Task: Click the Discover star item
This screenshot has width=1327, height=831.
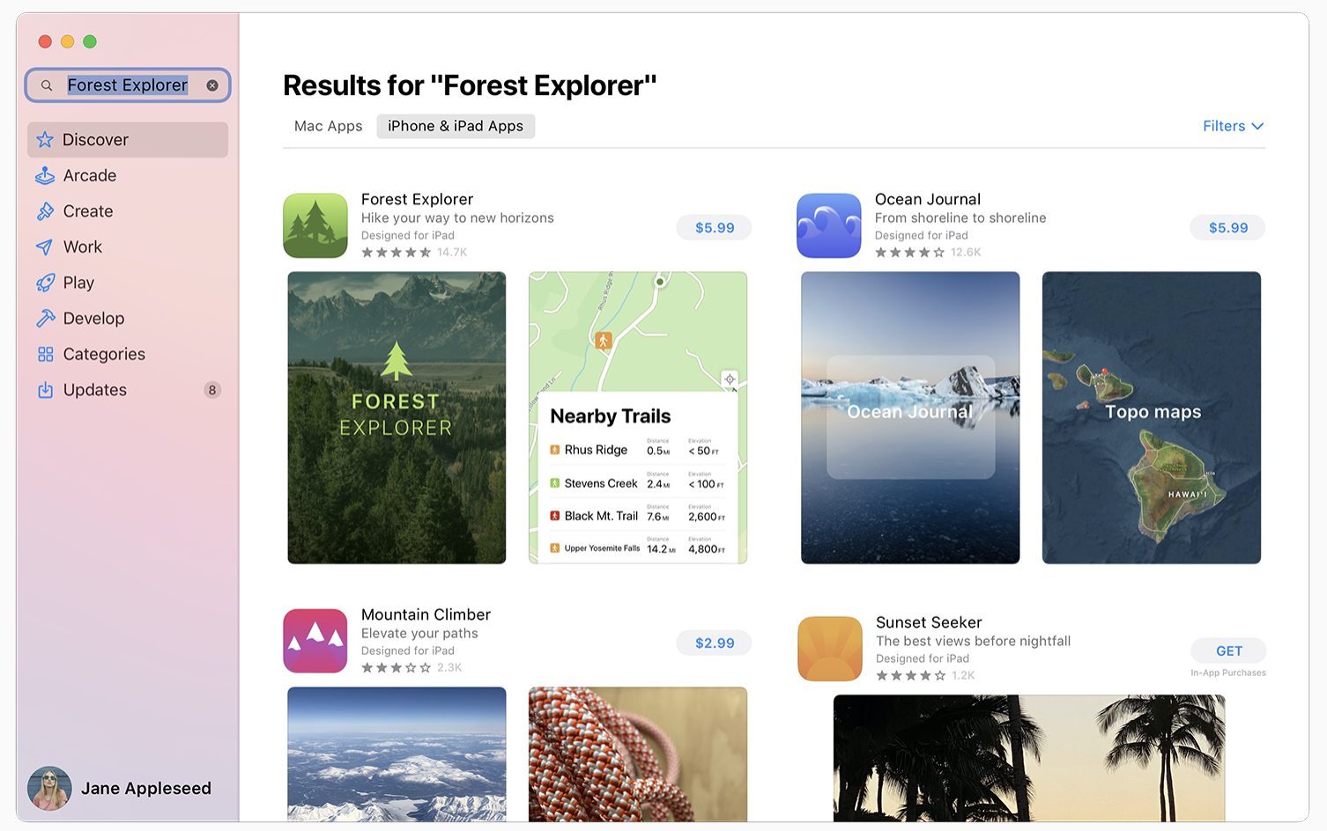Action: click(127, 140)
